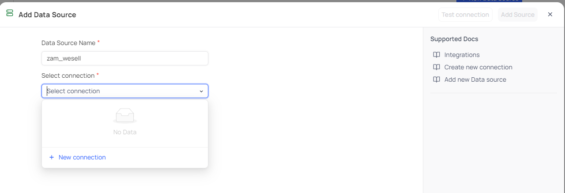The image size is (565, 193).
Task: Click the book icon beside Add new Data source
Action: [437, 79]
